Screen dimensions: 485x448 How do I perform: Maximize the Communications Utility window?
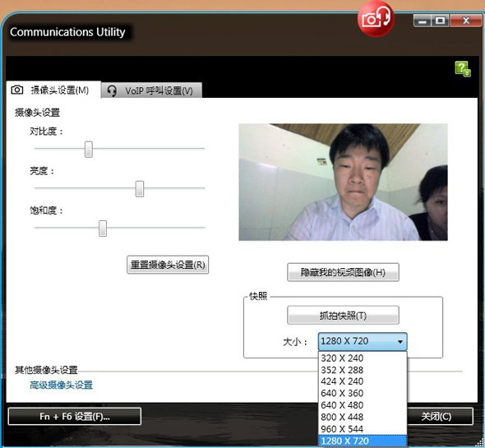tap(440, 21)
